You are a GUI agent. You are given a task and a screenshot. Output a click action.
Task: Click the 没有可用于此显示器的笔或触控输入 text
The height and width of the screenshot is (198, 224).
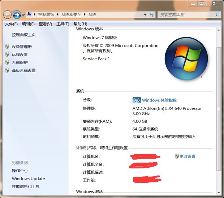(x=164, y=137)
